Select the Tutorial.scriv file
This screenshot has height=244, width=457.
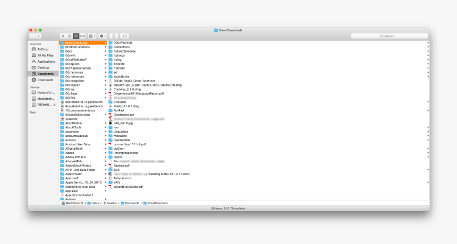(x=269, y=178)
